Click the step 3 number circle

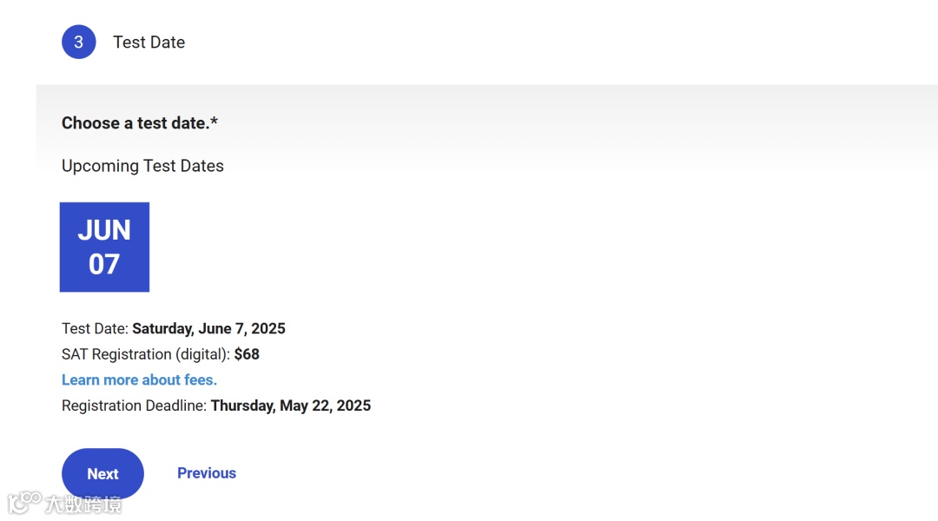tap(78, 42)
